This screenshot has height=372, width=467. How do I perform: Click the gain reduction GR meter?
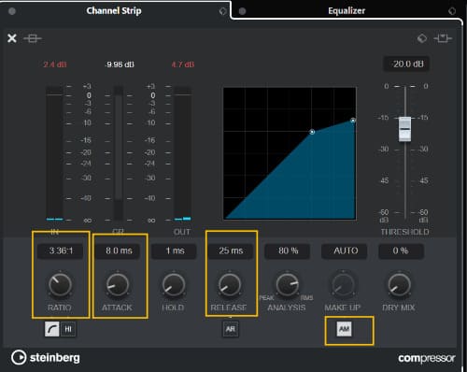click(118, 153)
